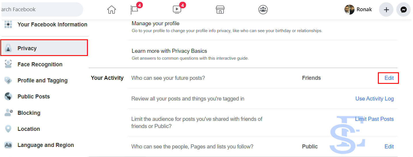Image resolution: width=413 pixels, height=157 pixels.
Task: Go to the Facebook Home icon
Action: [x=111, y=10]
